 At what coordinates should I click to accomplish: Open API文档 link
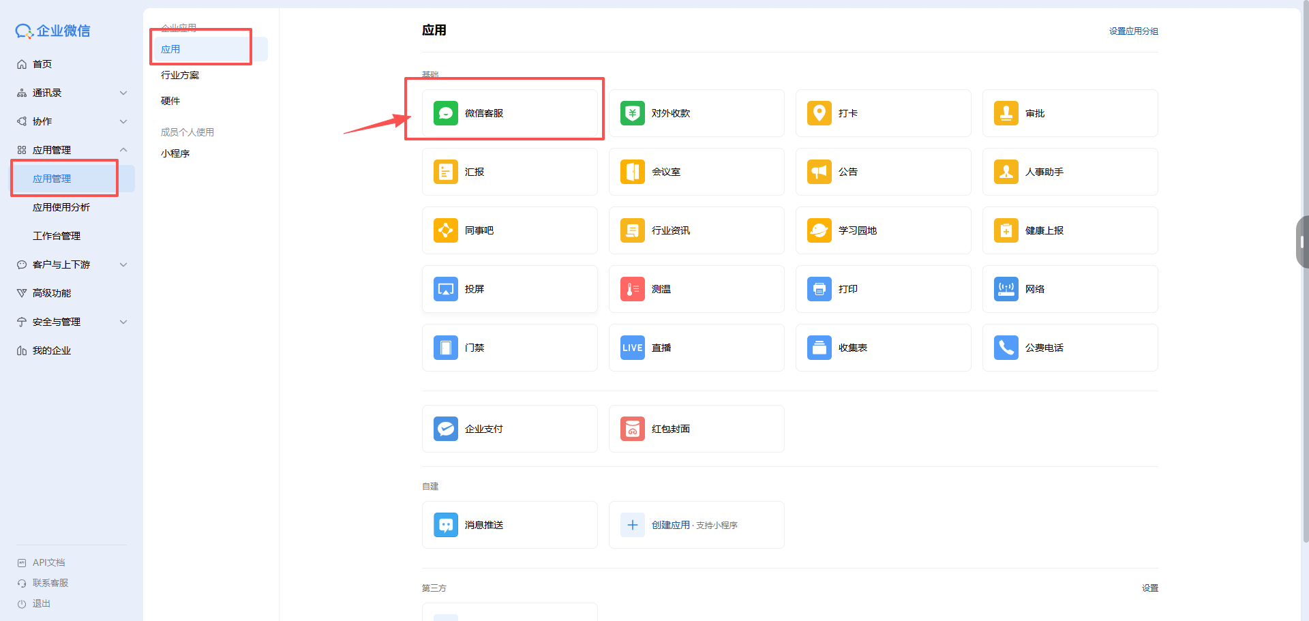pos(49,562)
